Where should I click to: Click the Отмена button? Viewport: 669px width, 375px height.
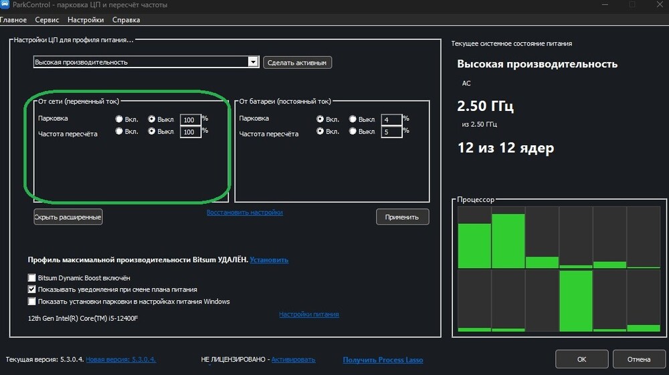(x=639, y=359)
